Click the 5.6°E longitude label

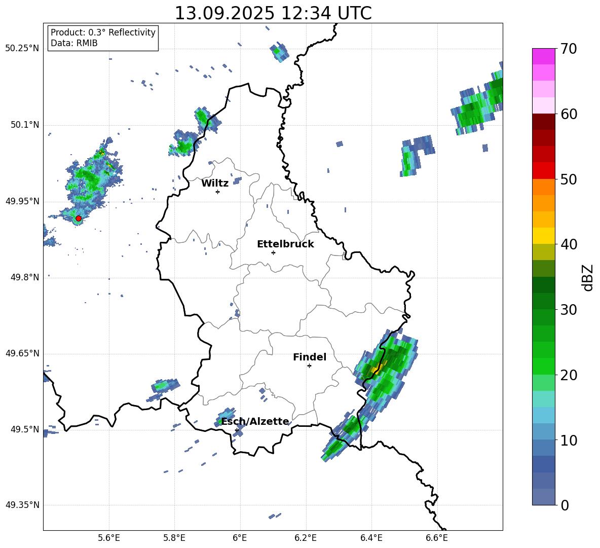pyautogui.click(x=109, y=538)
